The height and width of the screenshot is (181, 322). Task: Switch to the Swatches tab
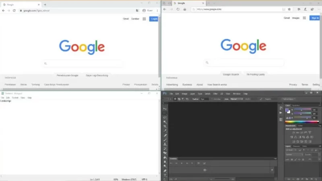(296, 106)
